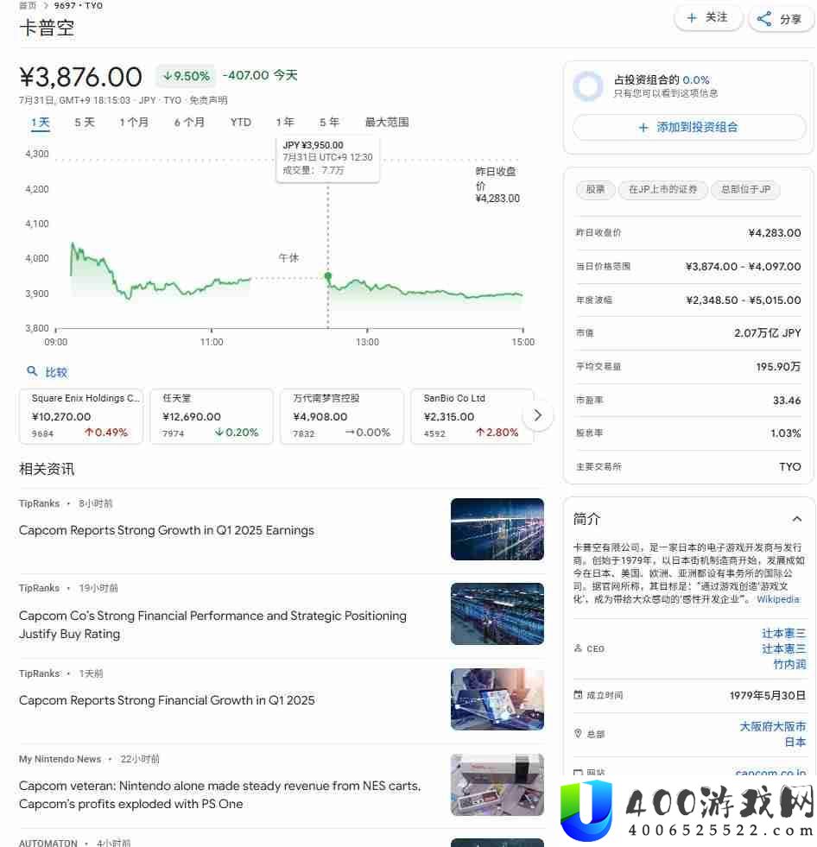The width and height of the screenshot is (817, 847).
Task: Open the Wikipedia source link
Action: 777,599
